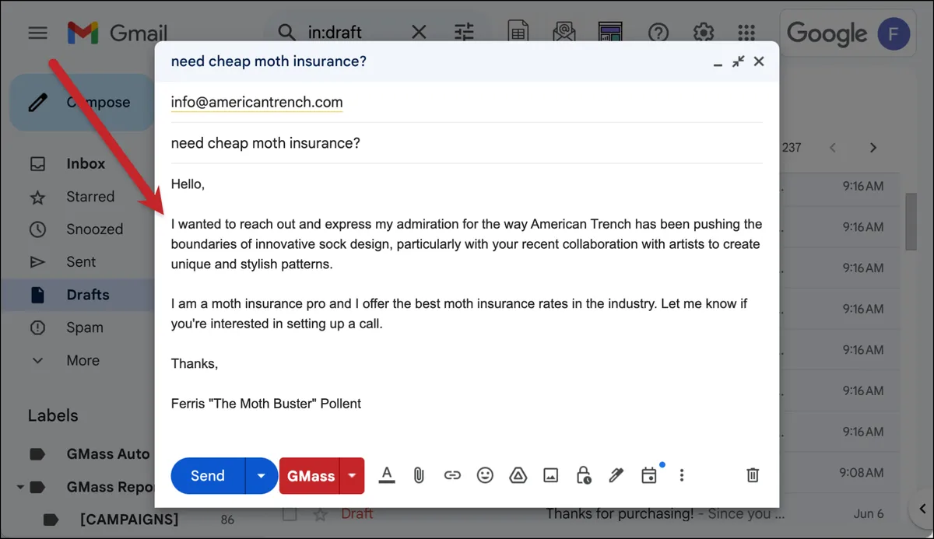
Task: Open the Thanks for purchasing draft row
Action: tap(588, 513)
